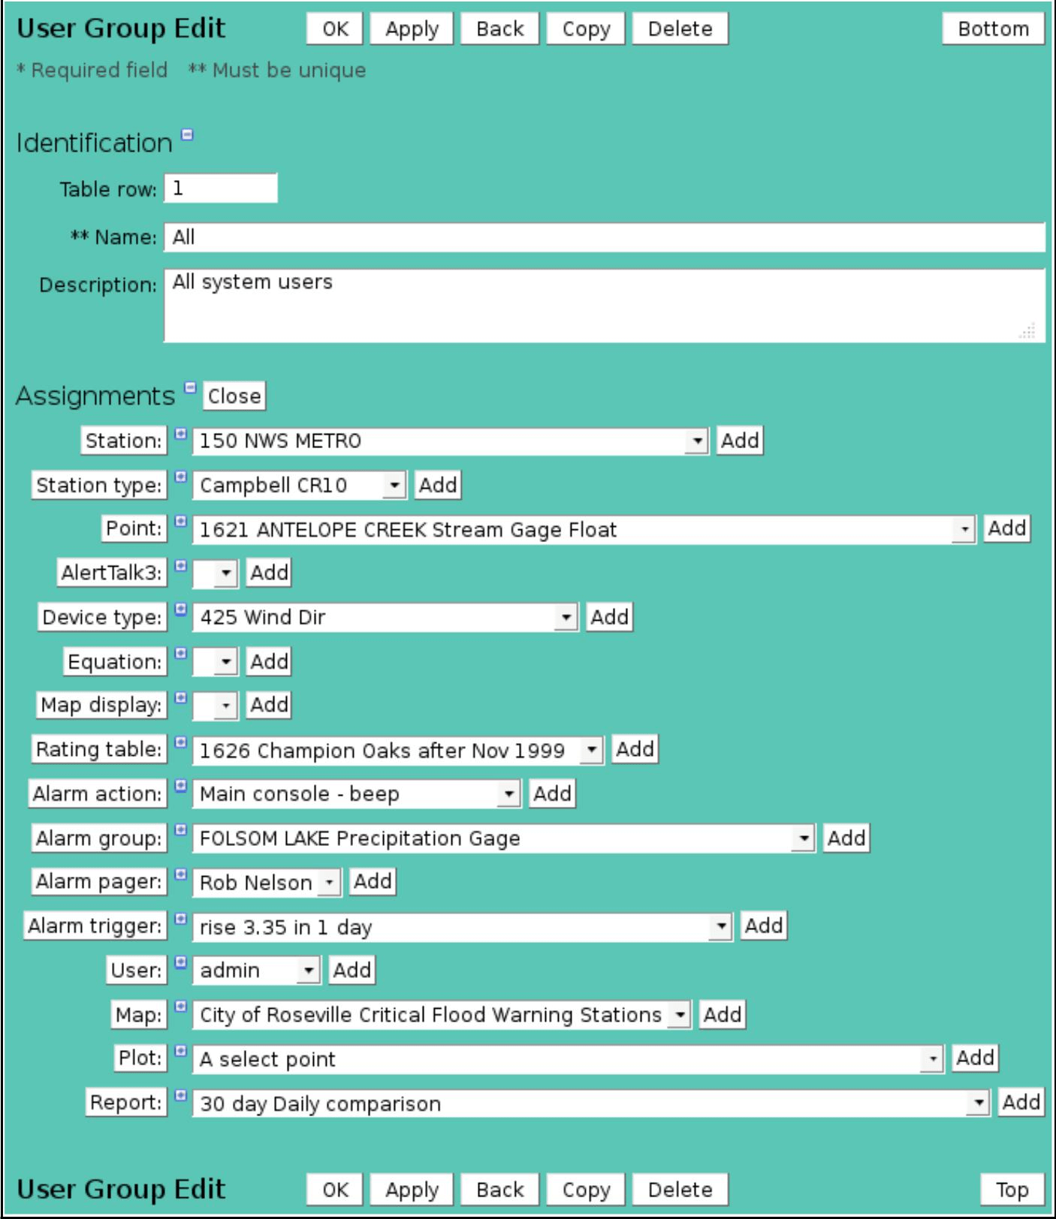Open the Alarm action dropdown Main console
1056x1219 pixels.
356,794
